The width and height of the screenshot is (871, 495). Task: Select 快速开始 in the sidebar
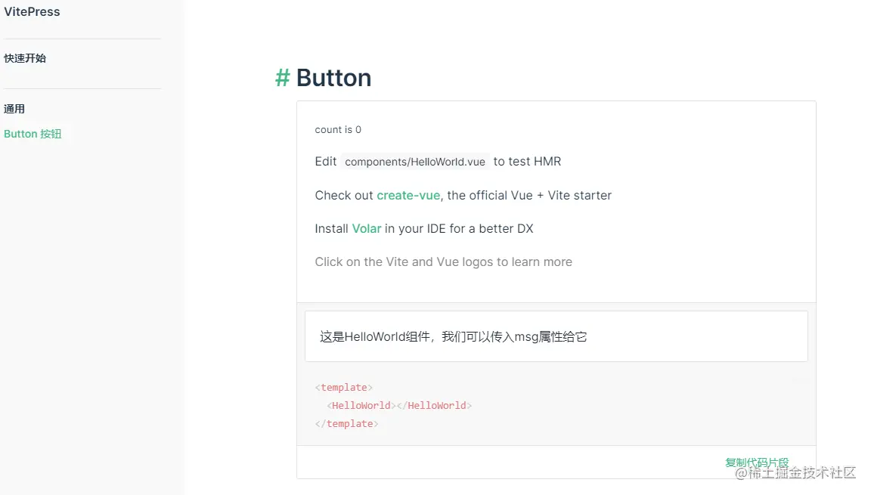pyautogui.click(x=25, y=58)
